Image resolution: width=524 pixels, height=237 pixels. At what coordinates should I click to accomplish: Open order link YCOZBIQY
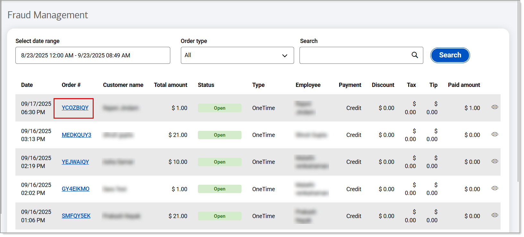75,108
